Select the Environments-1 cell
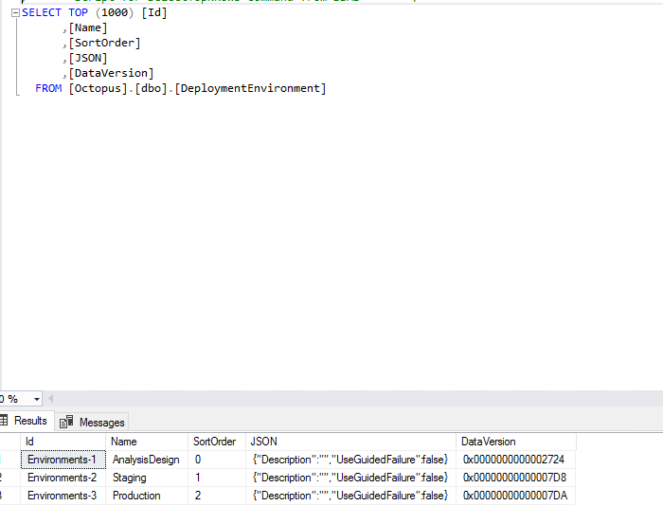The image size is (663, 524). (63, 460)
